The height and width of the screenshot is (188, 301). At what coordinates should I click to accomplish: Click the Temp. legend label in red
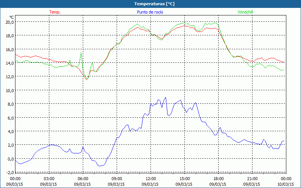pos(55,12)
